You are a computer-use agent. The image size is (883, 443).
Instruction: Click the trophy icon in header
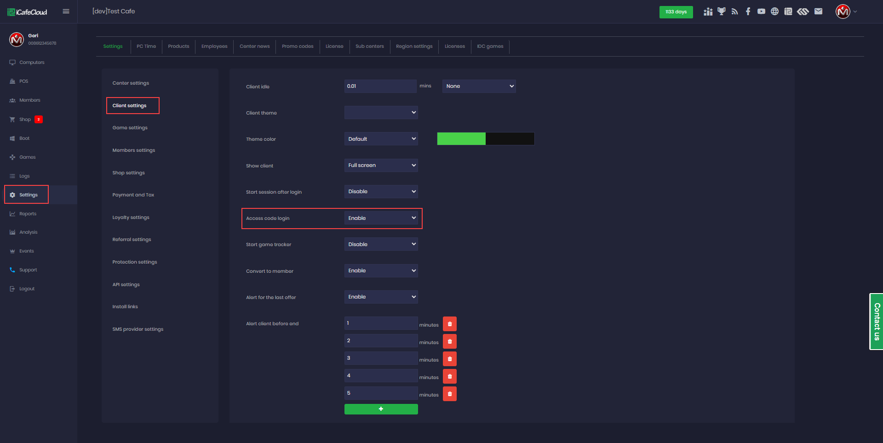pyautogui.click(x=721, y=12)
